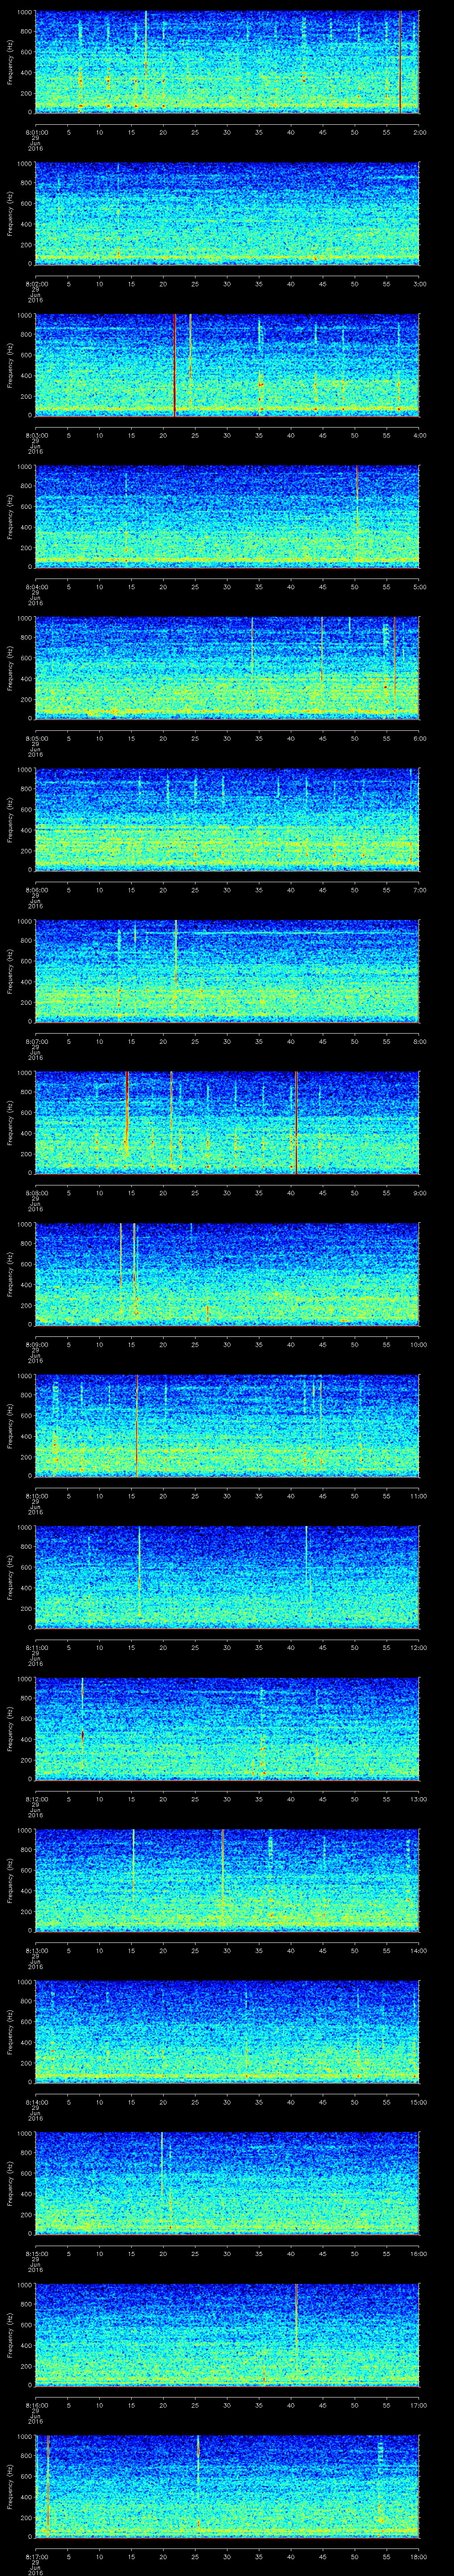Select the spectrogram panel starting at 8:02:00
This screenshot has width=454, height=2576.
(x=227, y=213)
